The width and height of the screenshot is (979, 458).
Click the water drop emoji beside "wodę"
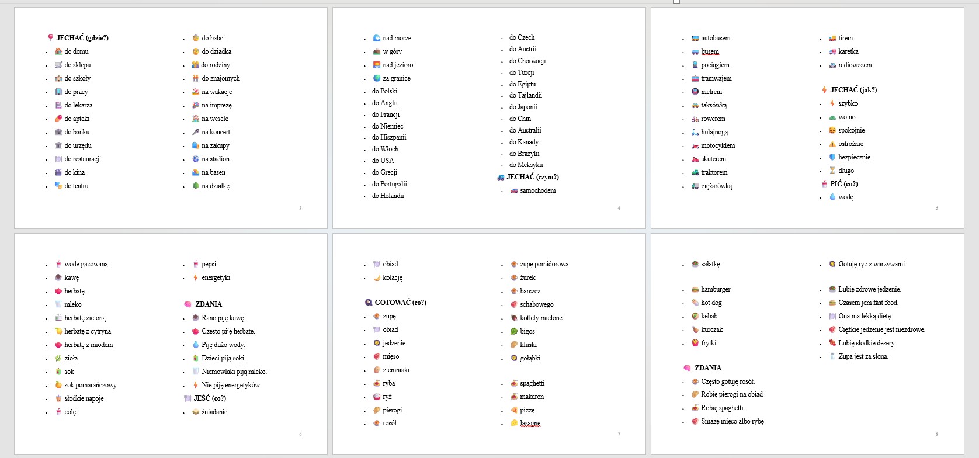point(832,197)
